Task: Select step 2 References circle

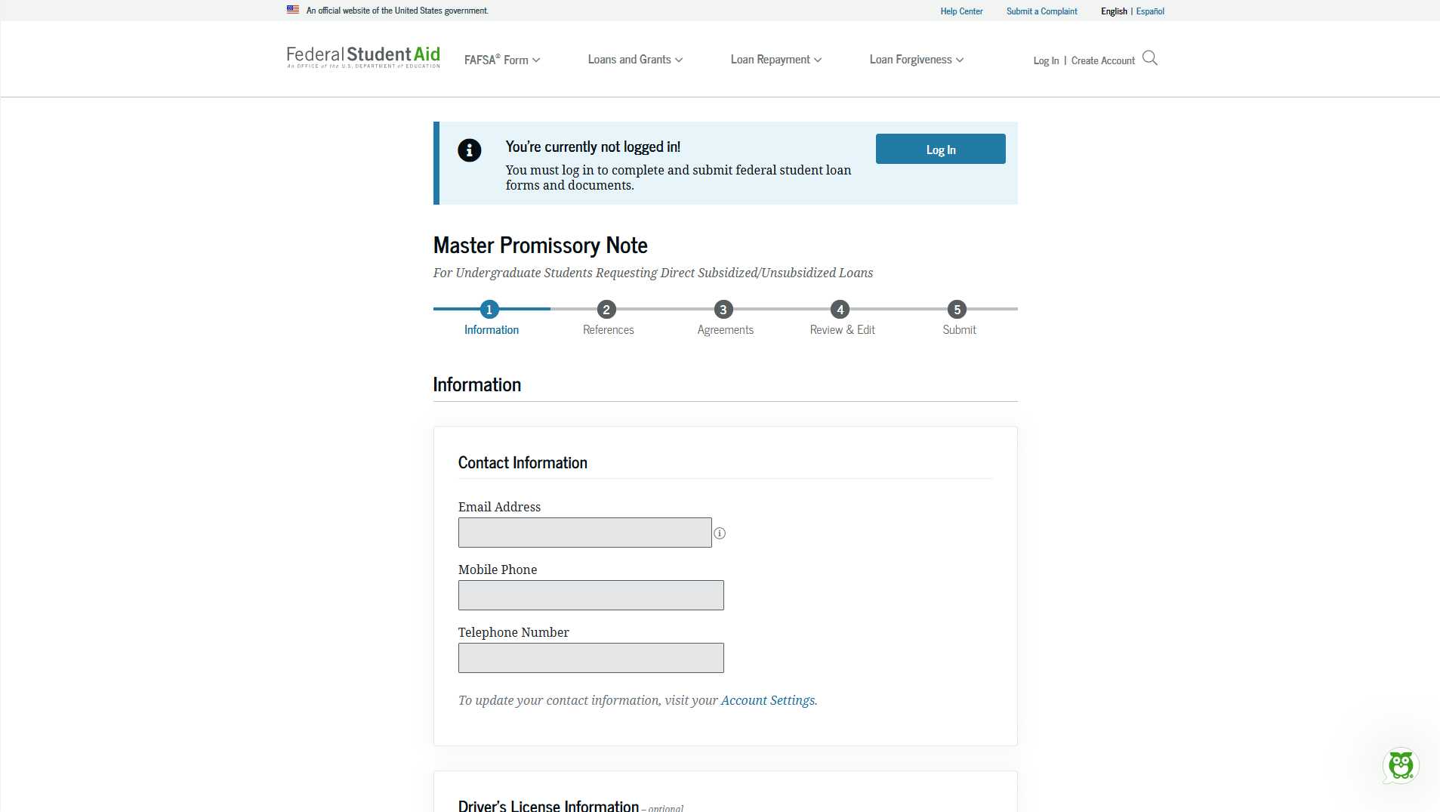Action: pyautogui.click(x=606, y=310)
